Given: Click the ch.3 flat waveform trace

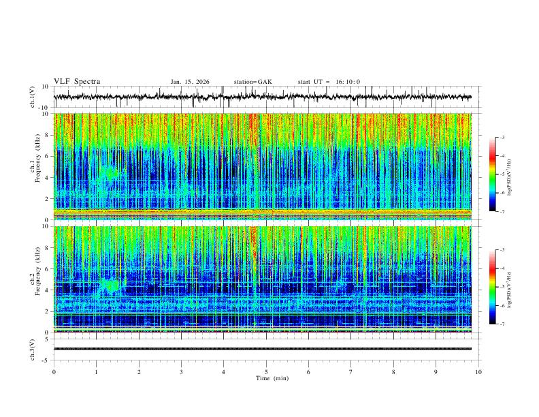Looking at the screenshot, I should (262, 349).
